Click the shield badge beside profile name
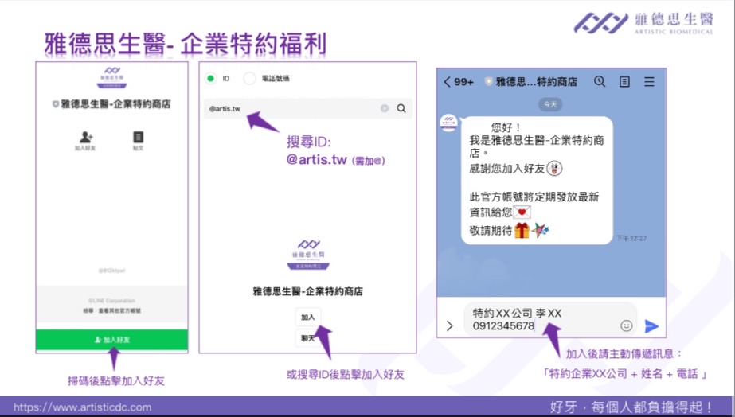Viewport: 735px width, 417px height. point(55,104)
